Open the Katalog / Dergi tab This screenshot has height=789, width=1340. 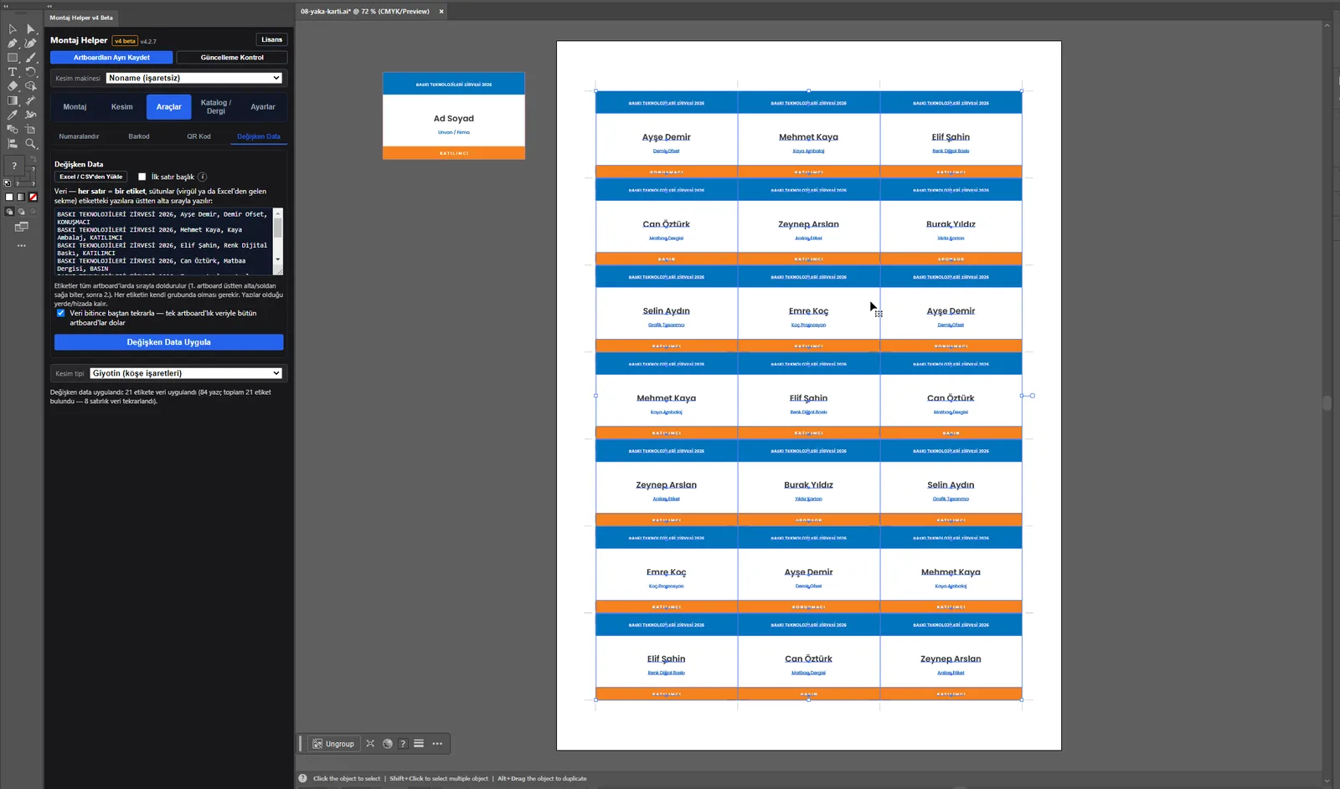pos(216,107)
